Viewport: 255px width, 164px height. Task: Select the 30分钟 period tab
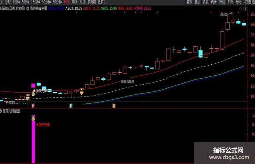click(46, 2)
